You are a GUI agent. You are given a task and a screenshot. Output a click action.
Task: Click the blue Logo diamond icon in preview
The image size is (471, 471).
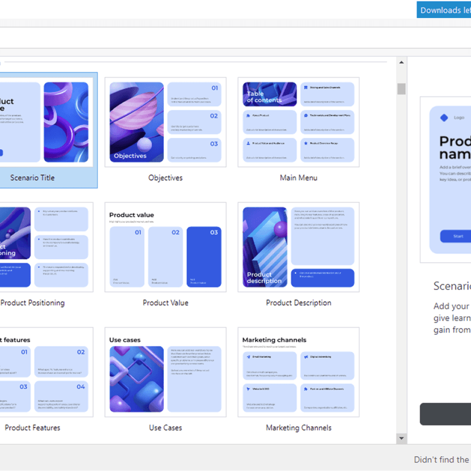(x=444, y=118)
